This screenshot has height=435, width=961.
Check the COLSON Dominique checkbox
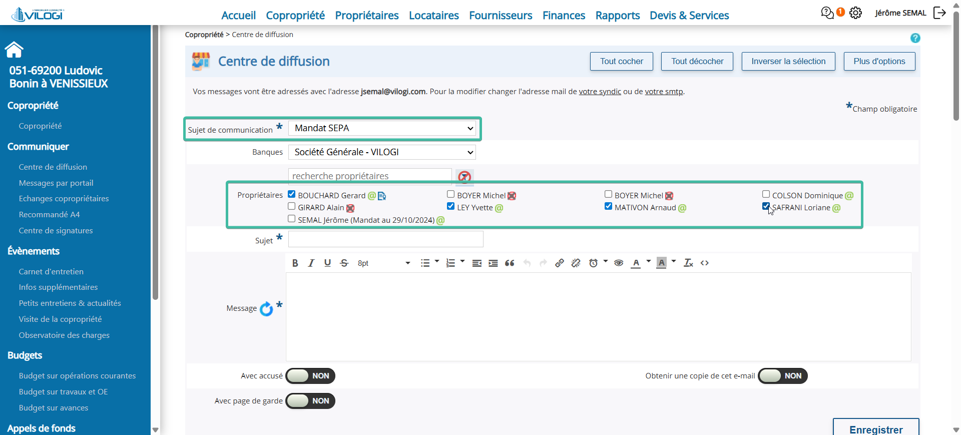click(766, 194)
